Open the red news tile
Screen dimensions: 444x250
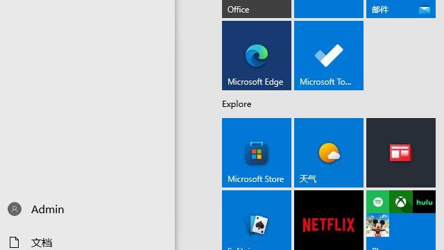point(401,153)
